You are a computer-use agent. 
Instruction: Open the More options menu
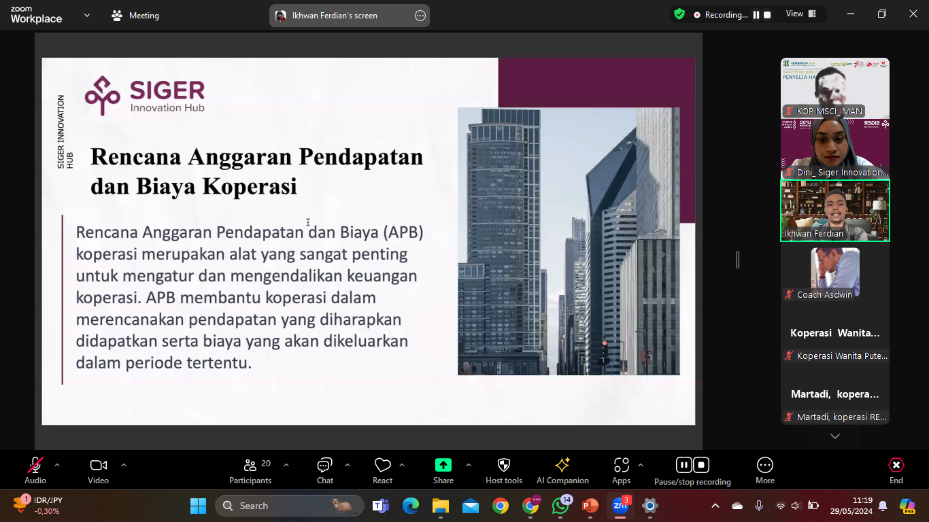(x=765, y=470)
